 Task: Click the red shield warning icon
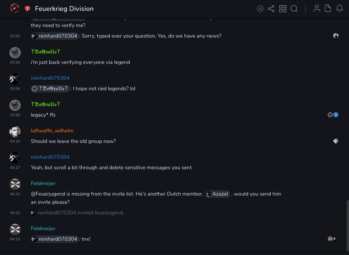pyautogui.click(x=27, y=9)
